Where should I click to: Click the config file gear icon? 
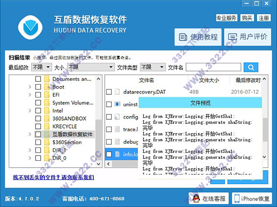(x=117, y=117)
